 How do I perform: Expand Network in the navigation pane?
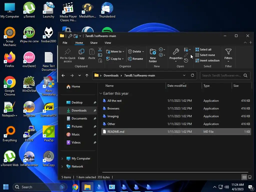[x=62, y=166]
